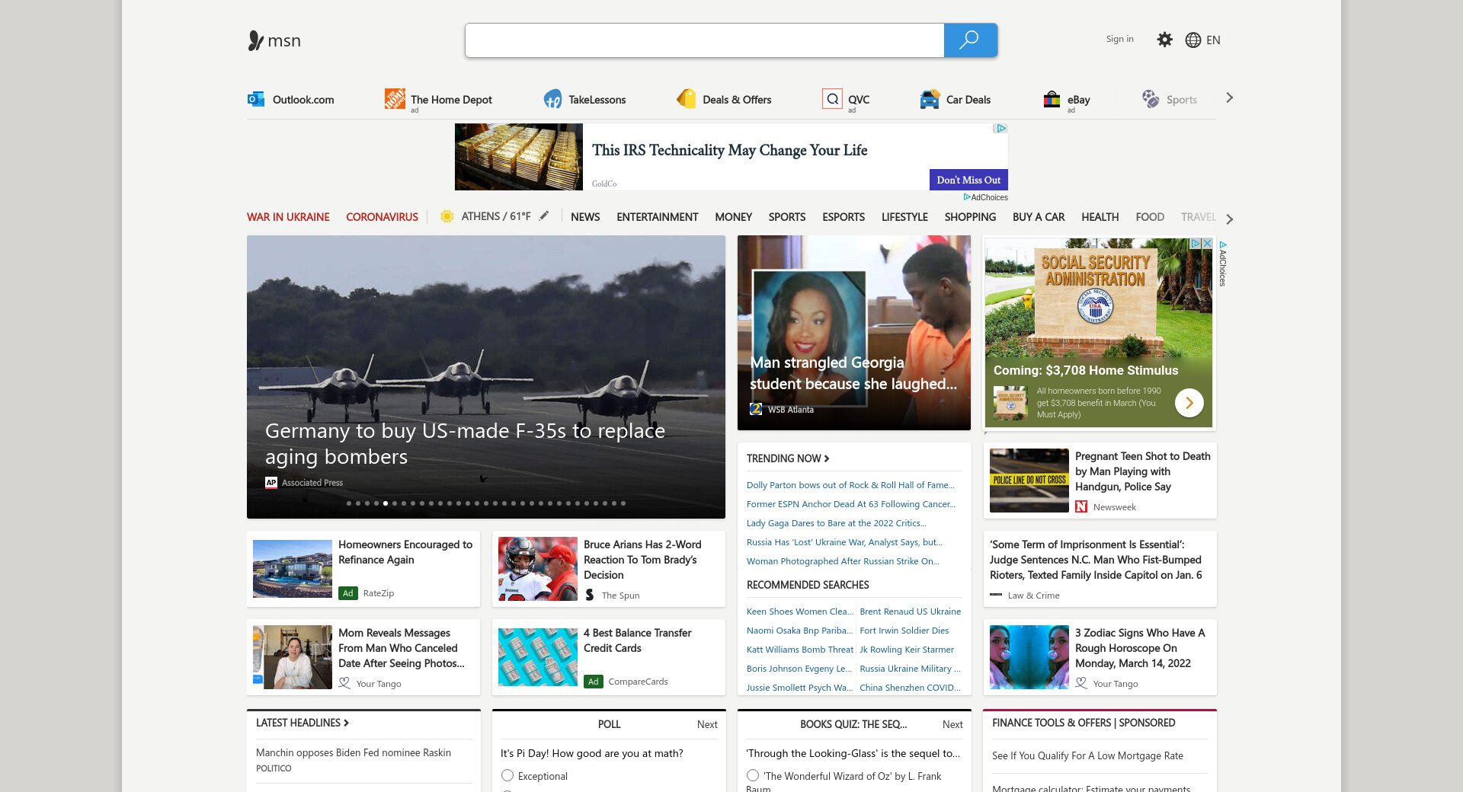This screenshot has width=1463, height=792.
Task: Go to the Esports section
Action: point(843,217)
